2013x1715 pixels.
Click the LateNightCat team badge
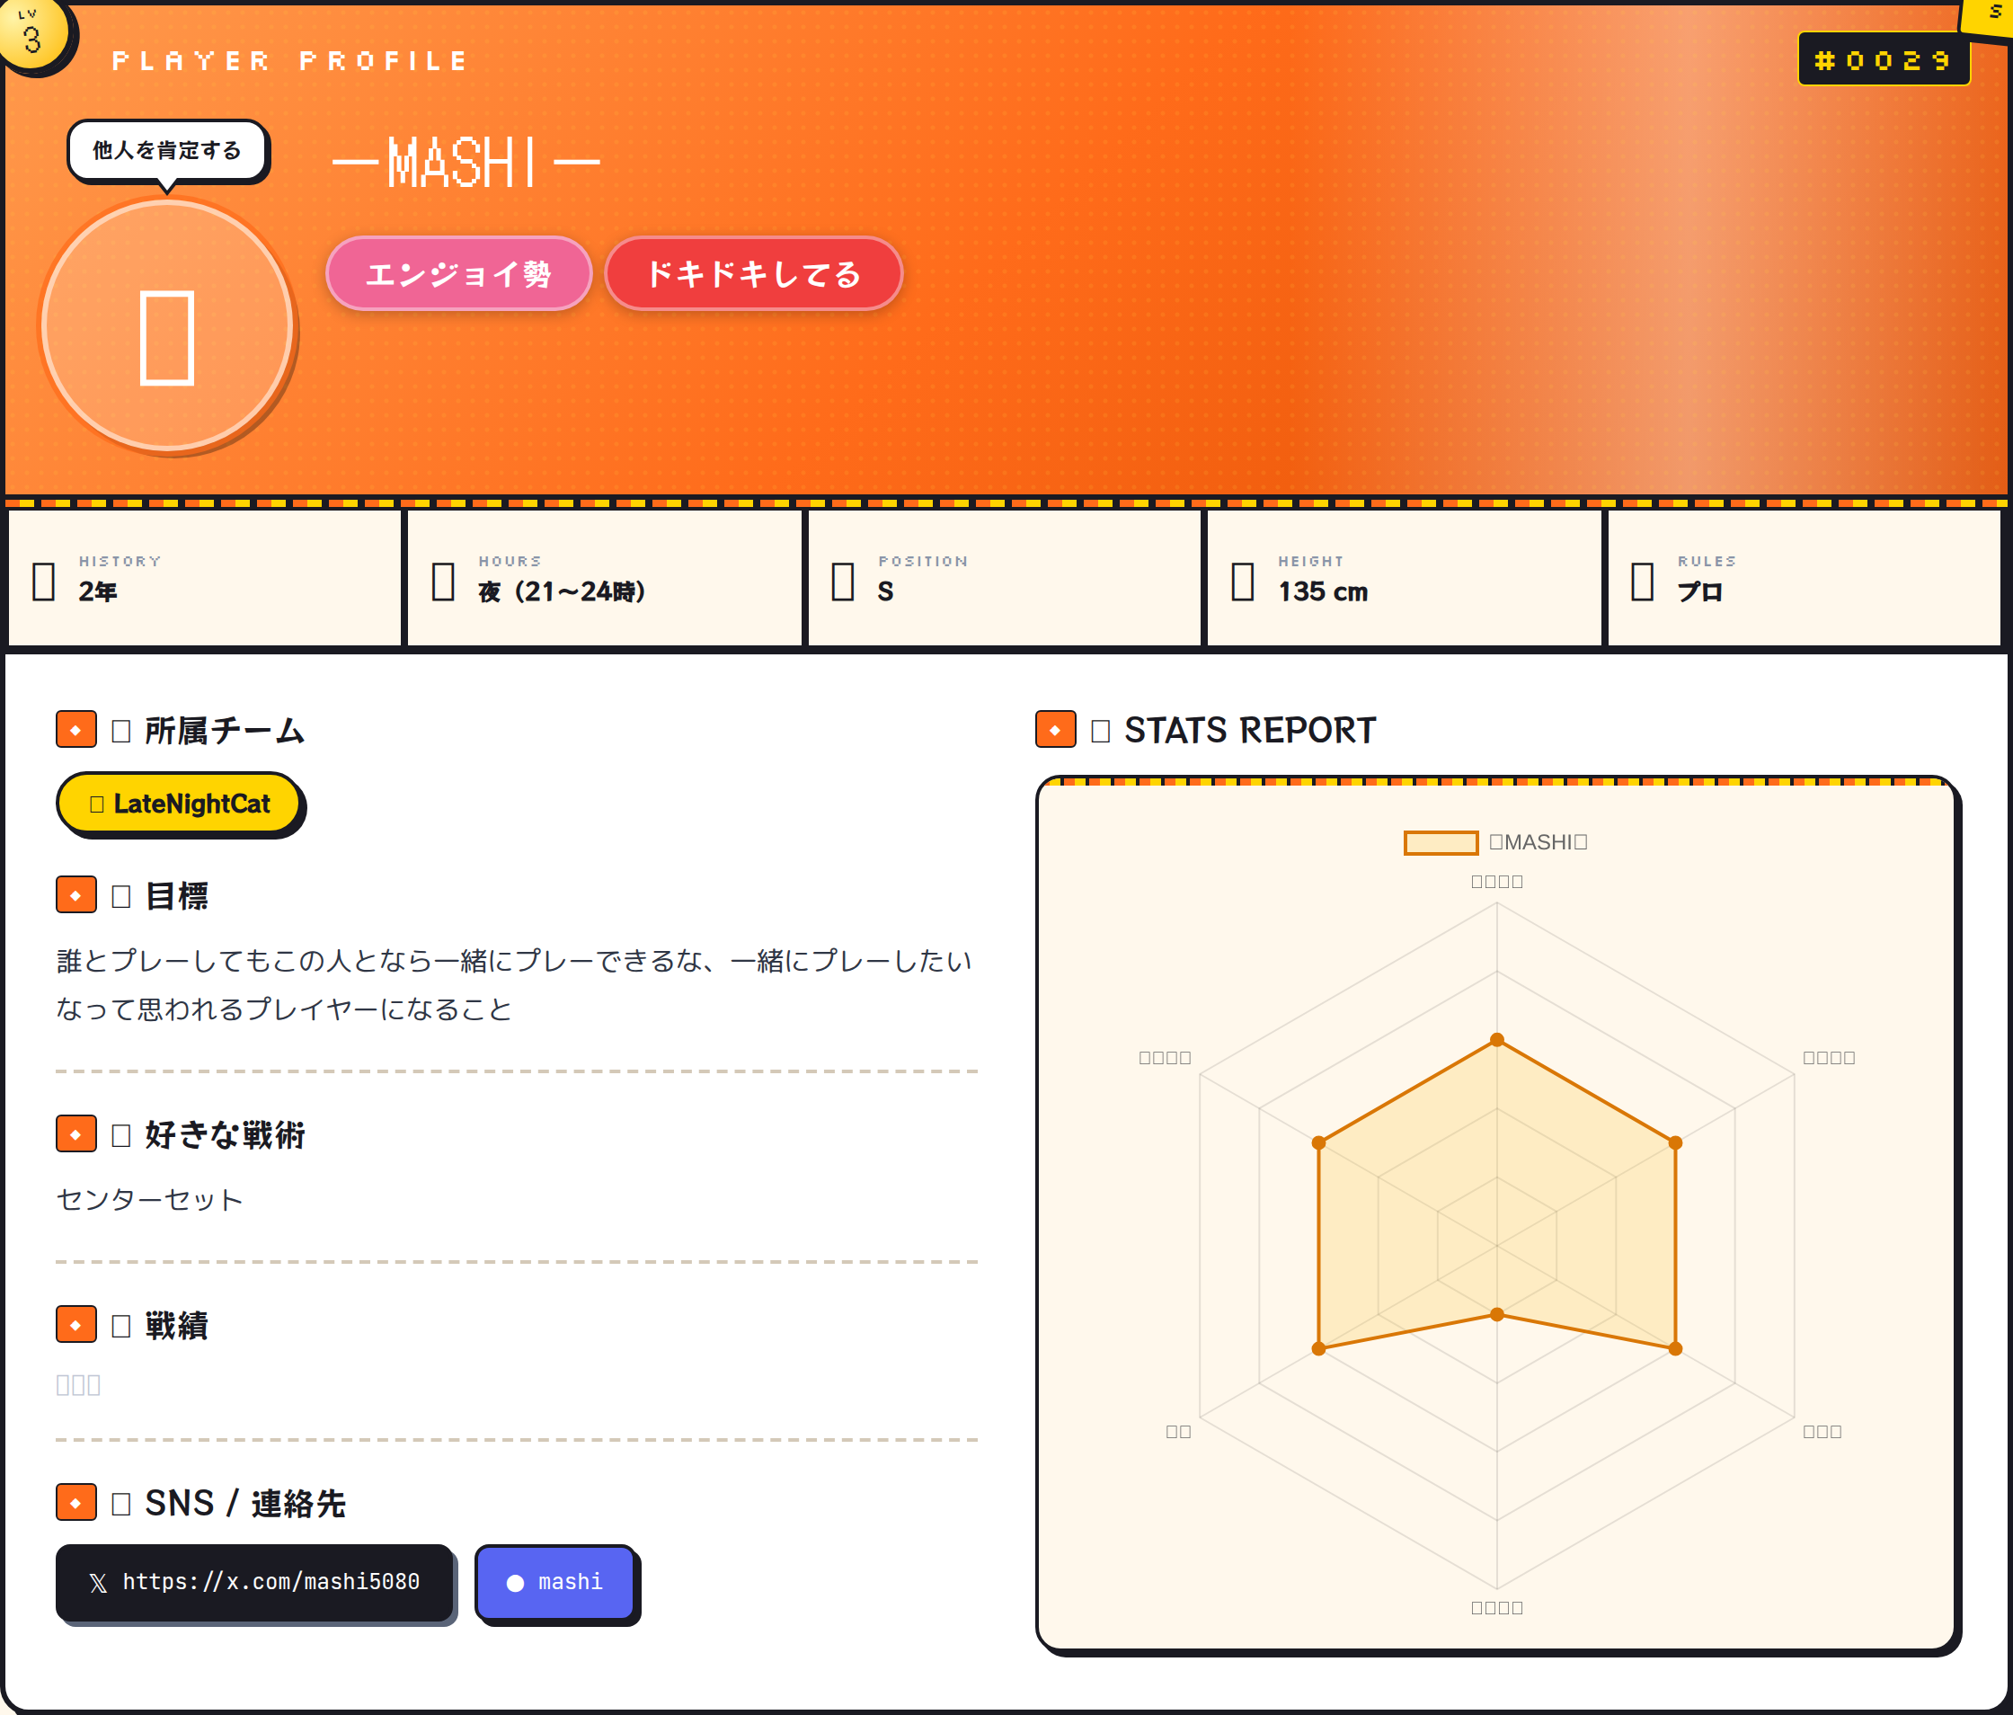click(180, 804)
